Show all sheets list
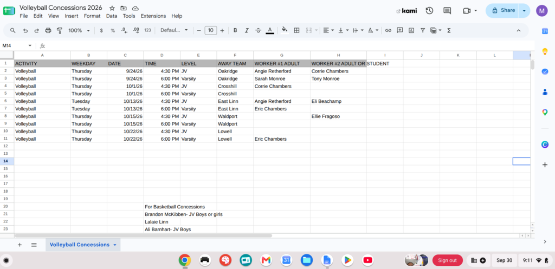This screenshot has height=269, width=555. click(34, 245)
